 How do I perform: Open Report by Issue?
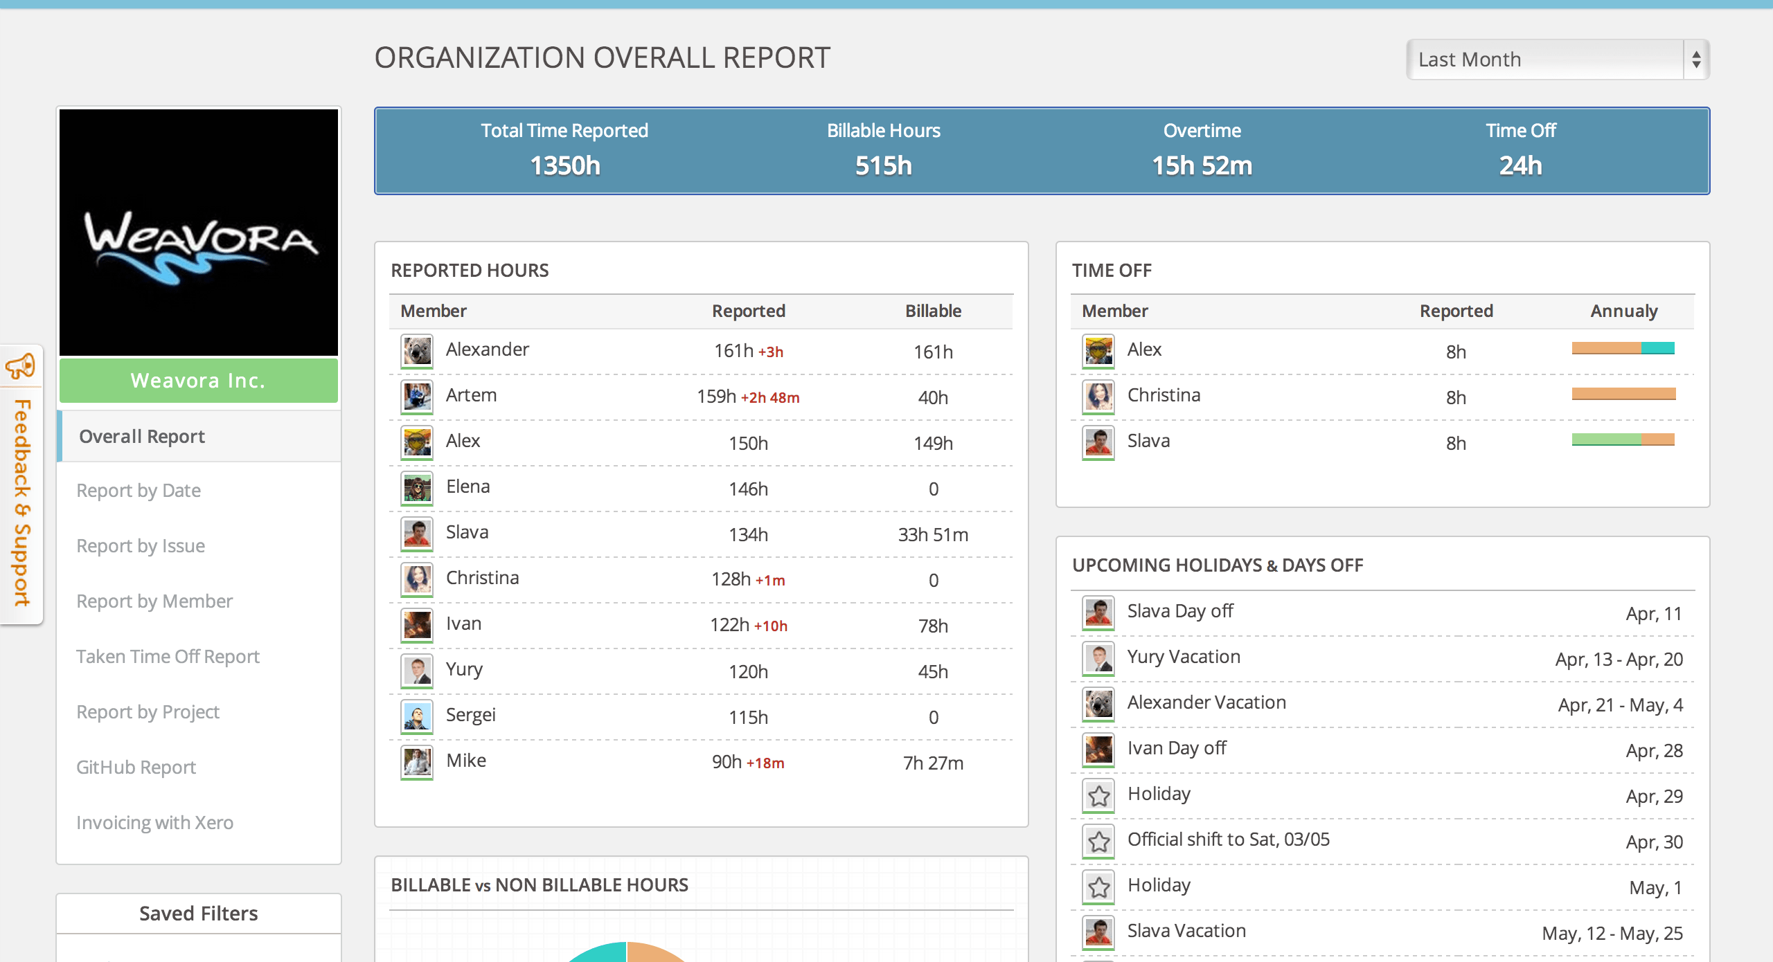(x=141, y=546)
